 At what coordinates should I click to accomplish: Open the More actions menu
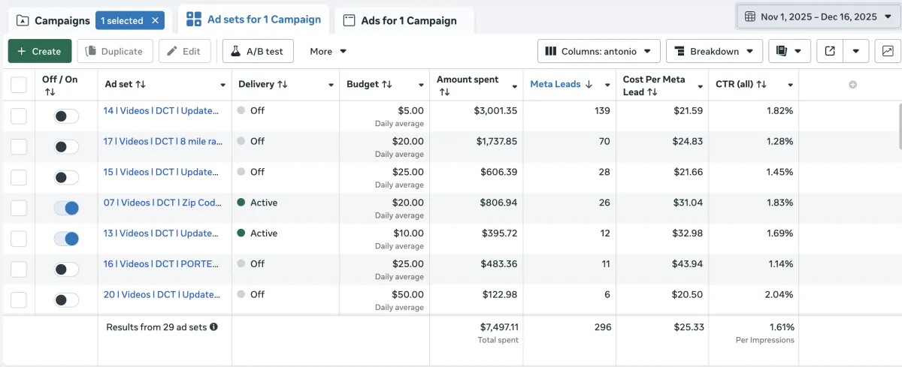(x=328, y=51)
